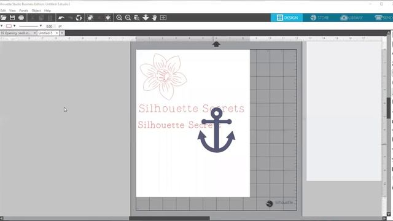Click the Select All toolbar icon
393x221 pixels.
90,18
